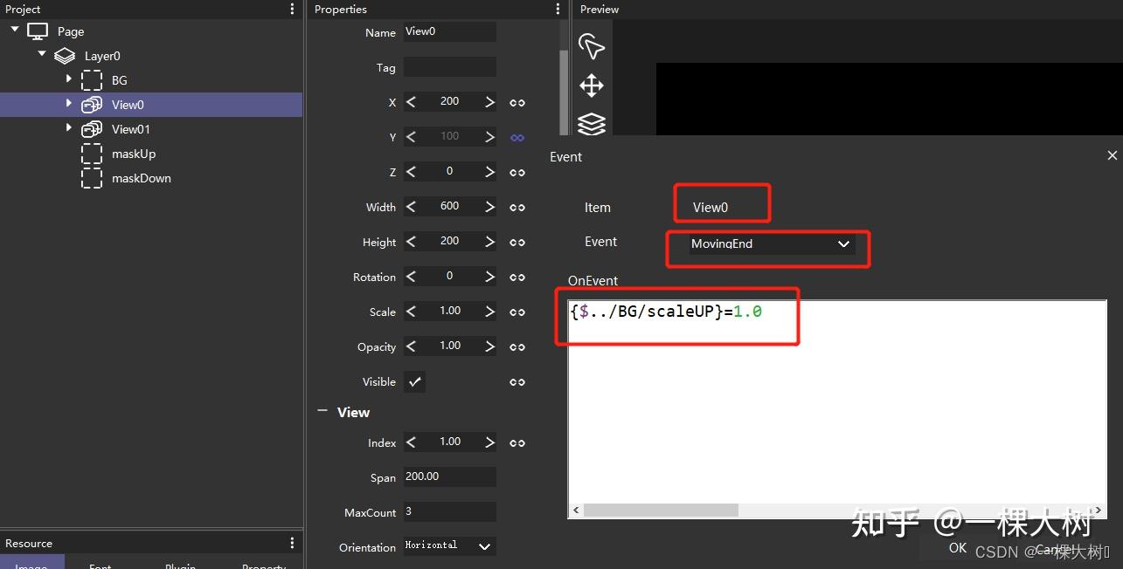This screenshot has height=569, width=1123.
Task: Open the Properties panel options menu
Action: [558, 9]
